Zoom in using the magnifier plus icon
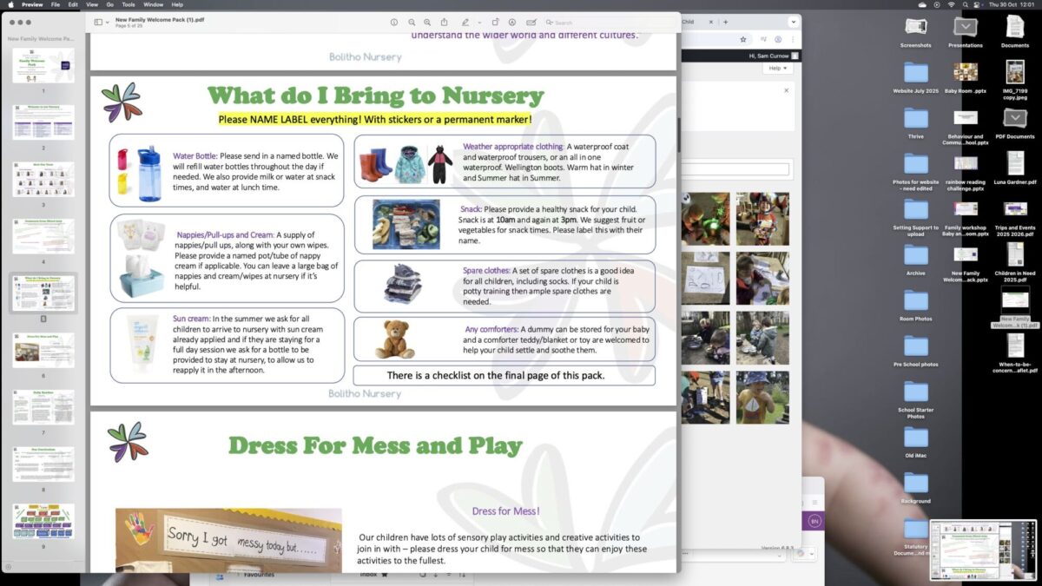1042x586 pixels. click(427, 22)
